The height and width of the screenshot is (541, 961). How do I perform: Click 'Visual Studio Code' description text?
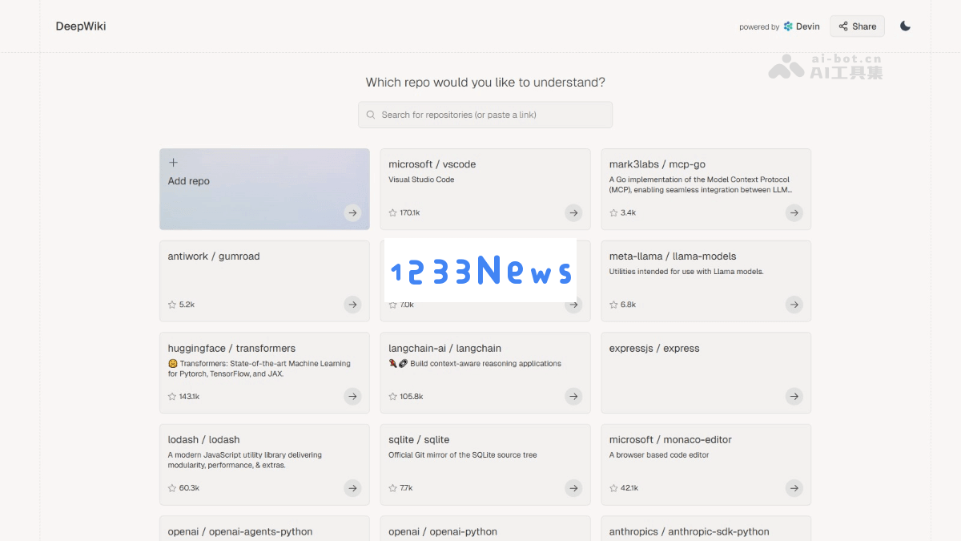(x=421, y=180)
